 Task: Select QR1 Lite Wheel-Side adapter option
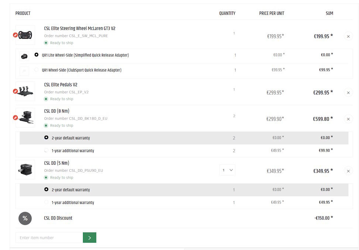coord(37,55)
